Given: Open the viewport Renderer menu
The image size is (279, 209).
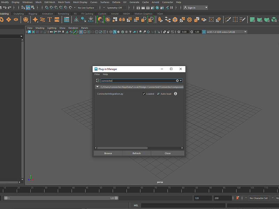Looking at the screenshot, I should click(73, 28).
